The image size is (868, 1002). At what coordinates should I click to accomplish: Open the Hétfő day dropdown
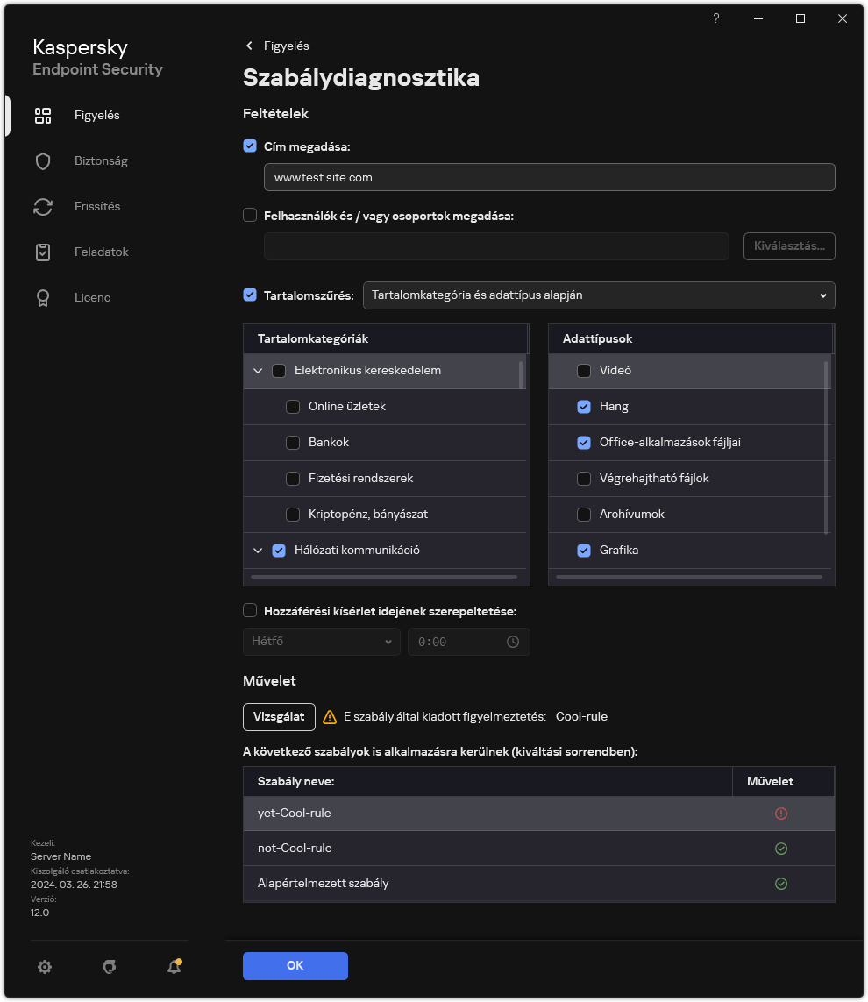pos(321,642)
